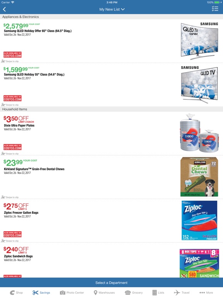Open the Shop tab icon
The width and height of the screenshot is (223, 298).
tap(16, 293)
